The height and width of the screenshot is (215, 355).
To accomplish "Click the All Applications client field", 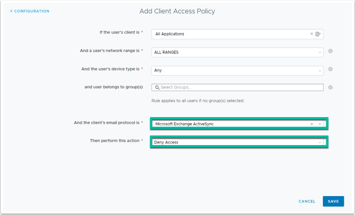I will tap(227, 34).
